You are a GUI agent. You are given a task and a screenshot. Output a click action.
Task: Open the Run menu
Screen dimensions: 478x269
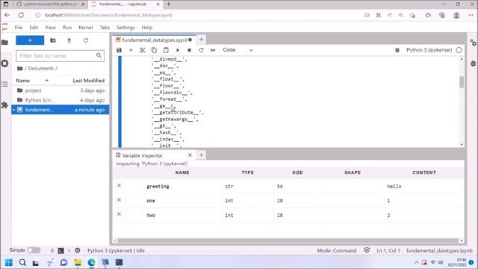(x=67, y=28)
